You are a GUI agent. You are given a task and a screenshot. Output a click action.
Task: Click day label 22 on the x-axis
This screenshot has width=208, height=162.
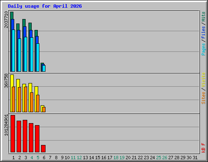click(140, 158)
